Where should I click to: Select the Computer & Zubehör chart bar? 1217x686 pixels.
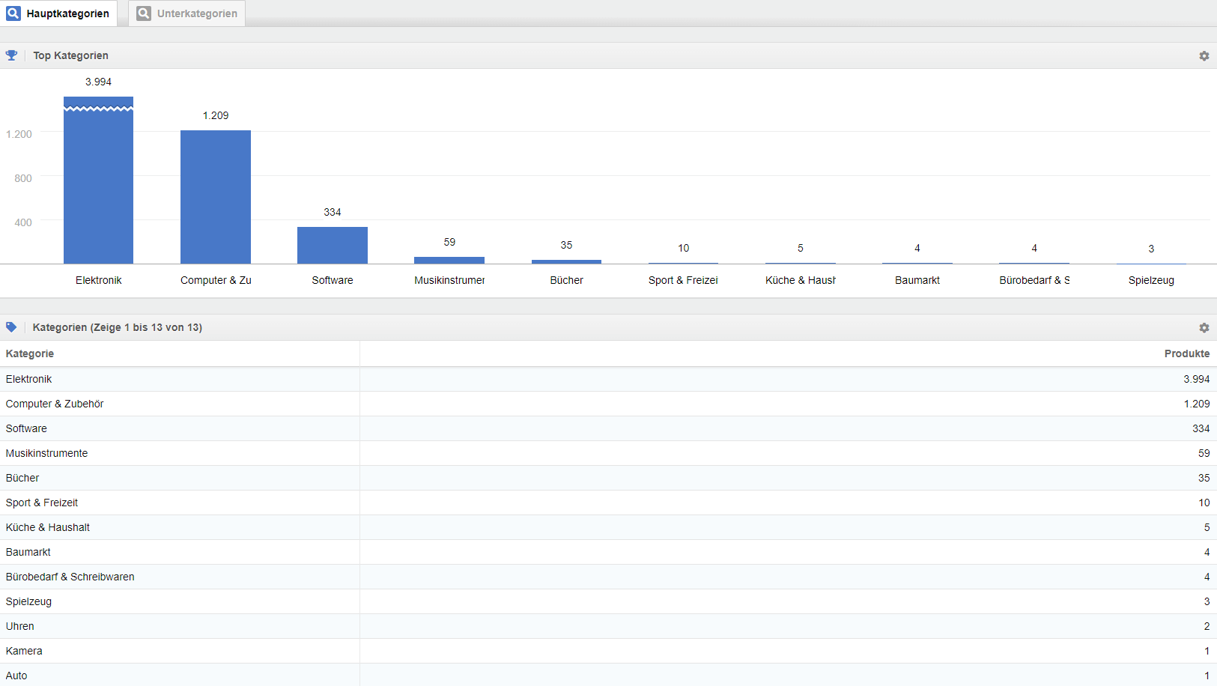(x=216, y=197)
